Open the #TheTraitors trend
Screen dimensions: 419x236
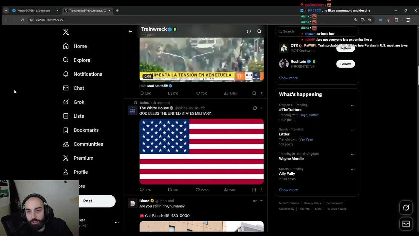(x=290, y=110)
